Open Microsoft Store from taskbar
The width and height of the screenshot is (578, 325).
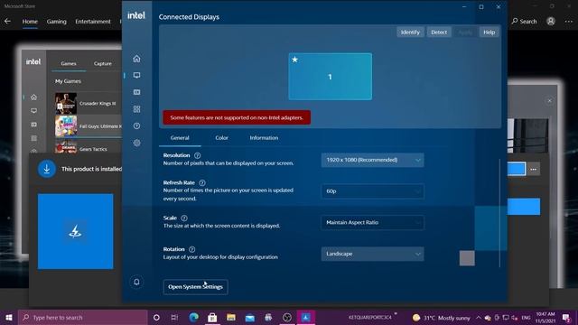click(x=212, y=317)
